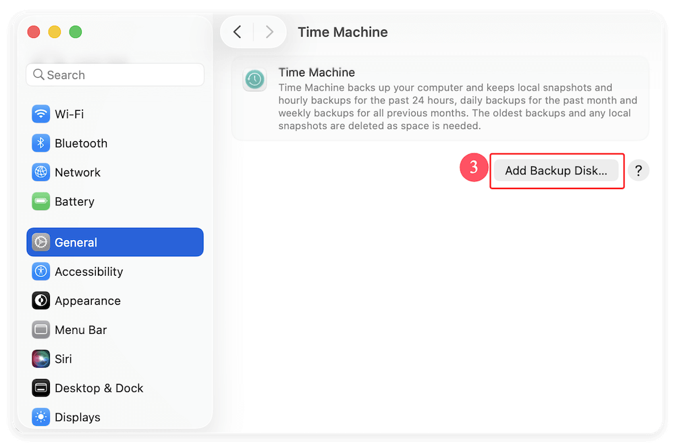This screenshot has width=675, height=446.
Task: Click into the Search field
Action: tap(122, 75)
